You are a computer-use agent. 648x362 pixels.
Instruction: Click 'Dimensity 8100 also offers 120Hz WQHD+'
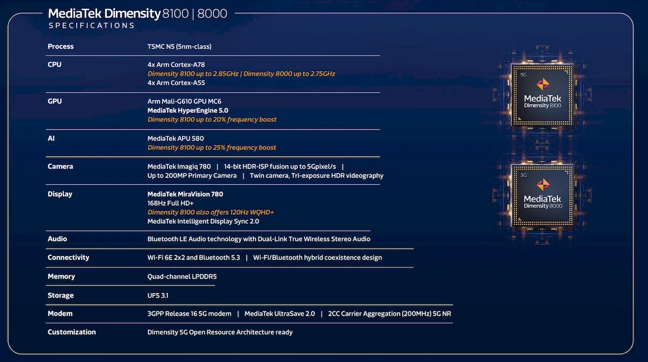click(211, 212)
